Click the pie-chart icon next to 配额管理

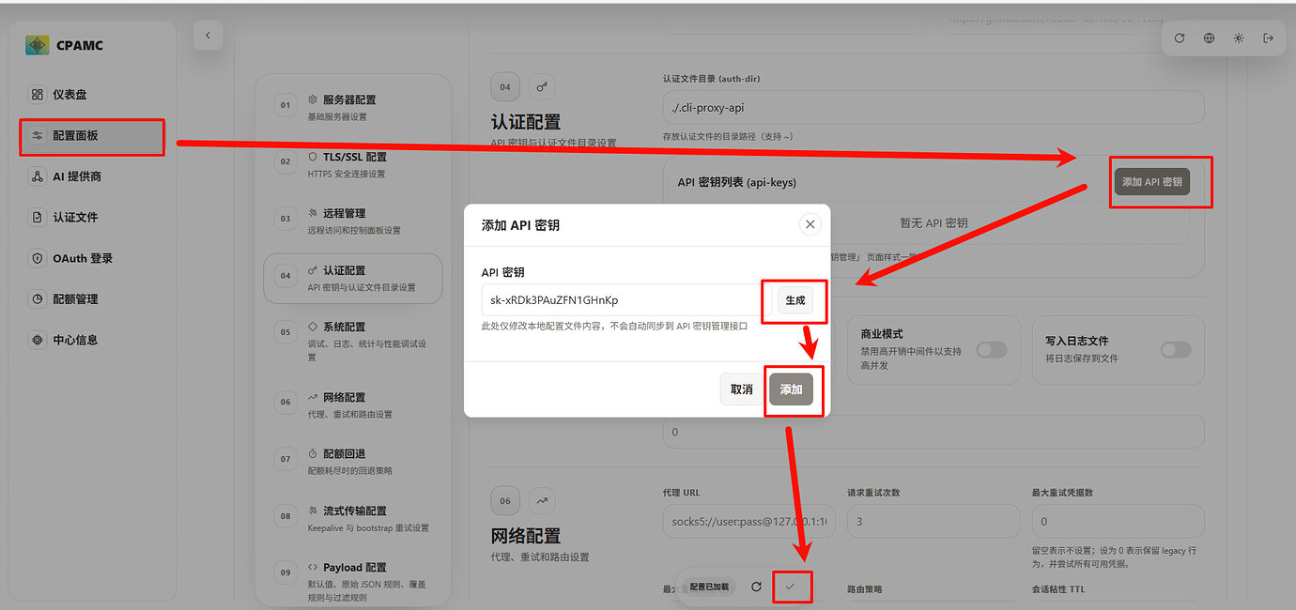pos(38,299)
